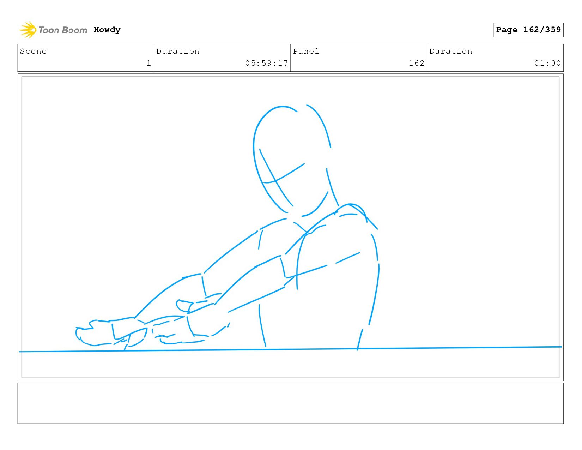This screenshot has height=450, width=582.
Task: Click the empty notes box below the panel
Action: coord(290,403)
